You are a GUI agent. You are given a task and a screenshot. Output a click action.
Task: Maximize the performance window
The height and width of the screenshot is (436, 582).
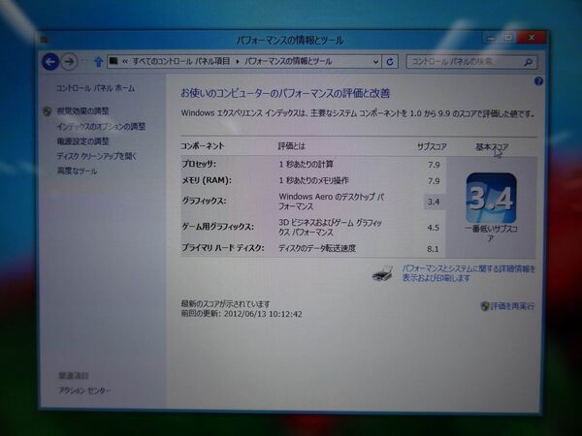click(x=508, y=37)
